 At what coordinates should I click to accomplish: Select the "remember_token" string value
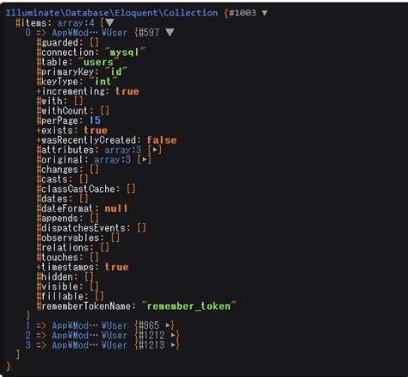click(x=189, y=306)
